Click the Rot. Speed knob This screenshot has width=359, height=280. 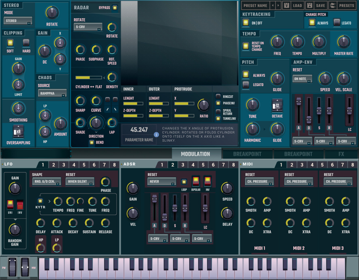(x=112, y=50)
